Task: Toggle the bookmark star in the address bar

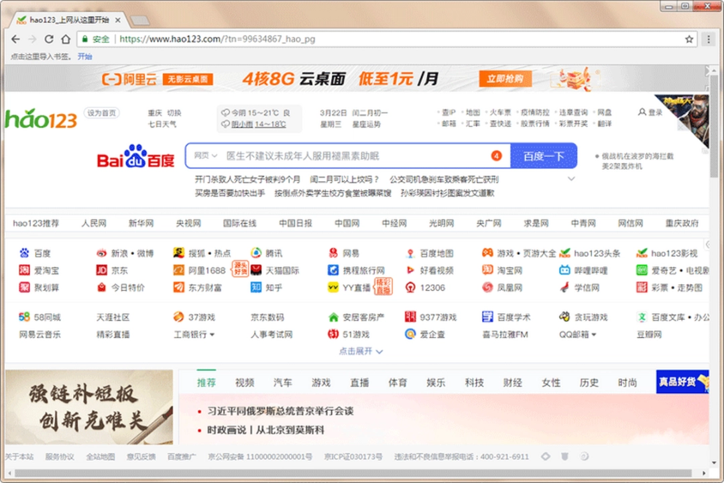Action: click(689, 39)
